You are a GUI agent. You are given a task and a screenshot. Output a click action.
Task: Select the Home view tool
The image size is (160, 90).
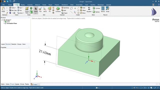coord(12,8)
